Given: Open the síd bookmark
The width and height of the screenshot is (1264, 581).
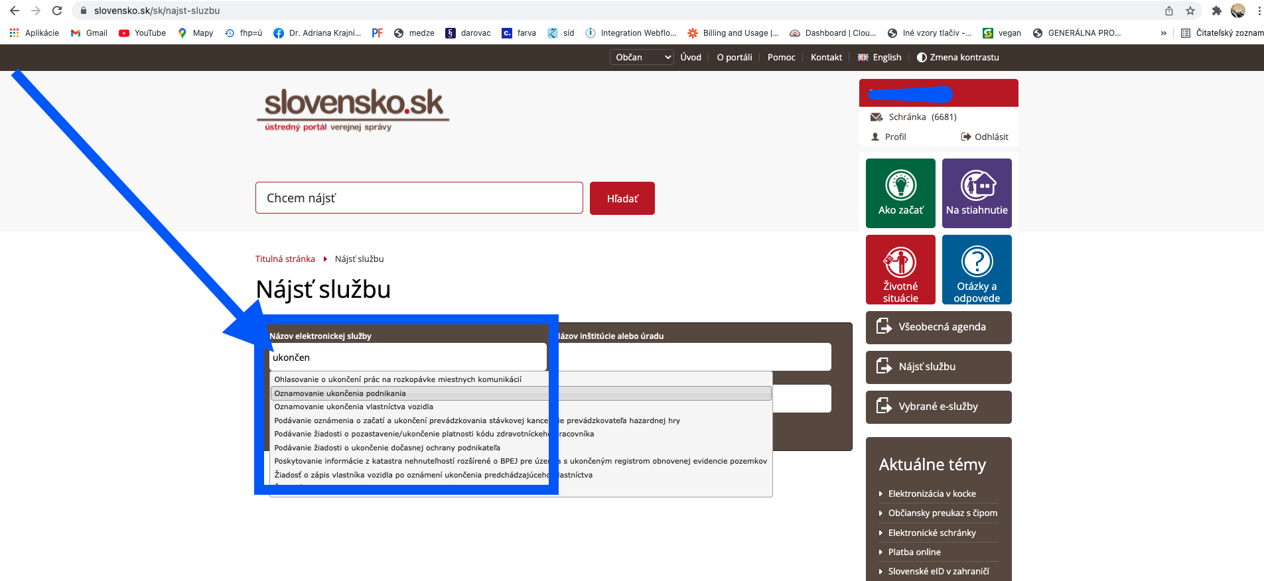Looking at the screenshot, I should [x=561, y=33].
